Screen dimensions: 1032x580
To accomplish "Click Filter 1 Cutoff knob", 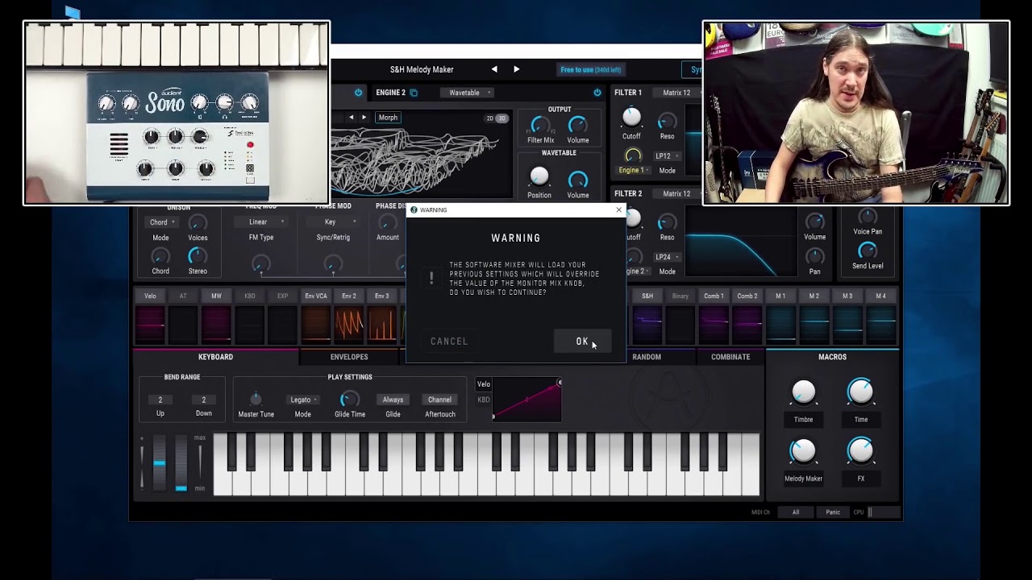I will [631, 118].
